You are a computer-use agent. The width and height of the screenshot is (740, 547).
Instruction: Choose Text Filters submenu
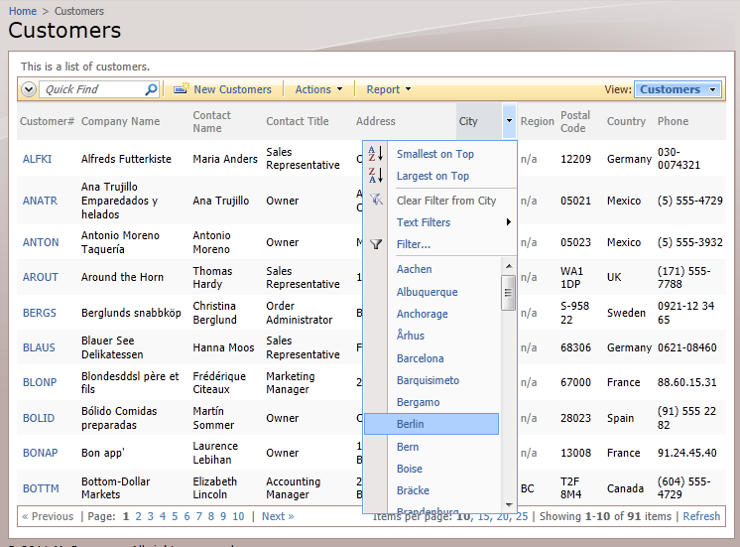424,222
